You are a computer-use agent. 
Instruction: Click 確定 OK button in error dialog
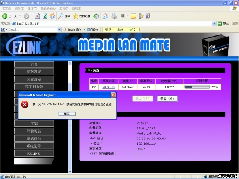coord(67,114)
